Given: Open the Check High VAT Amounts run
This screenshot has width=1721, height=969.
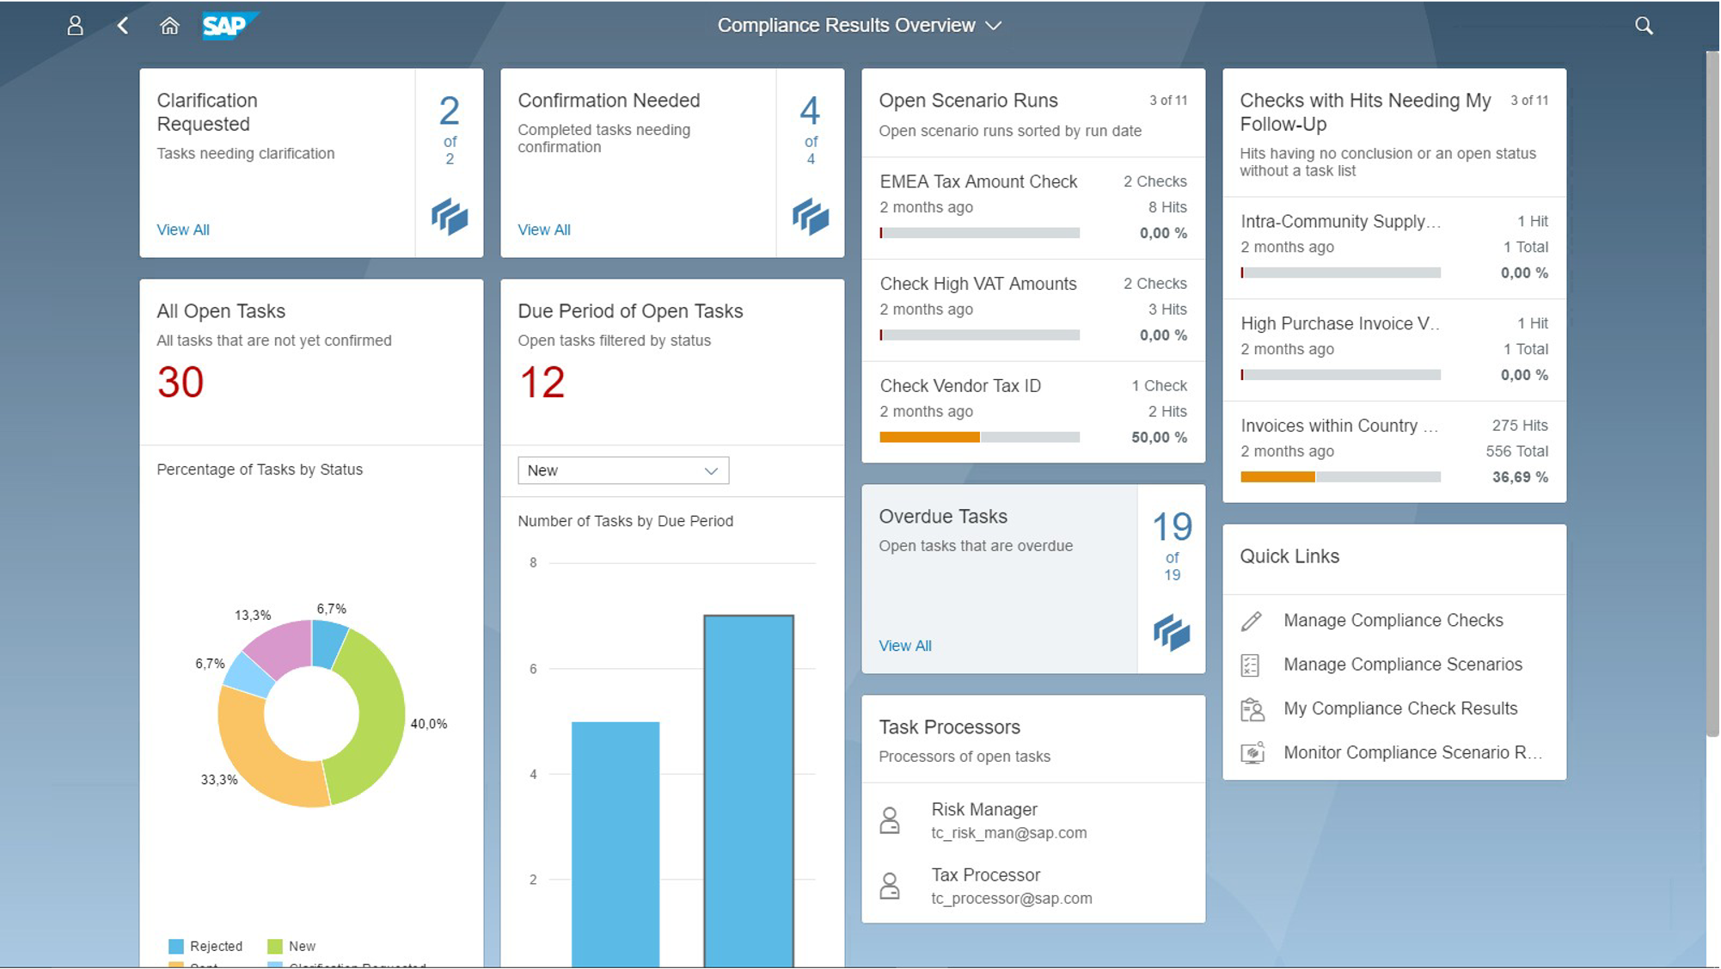Looking at the screenshot, I should coord(1033,310).
